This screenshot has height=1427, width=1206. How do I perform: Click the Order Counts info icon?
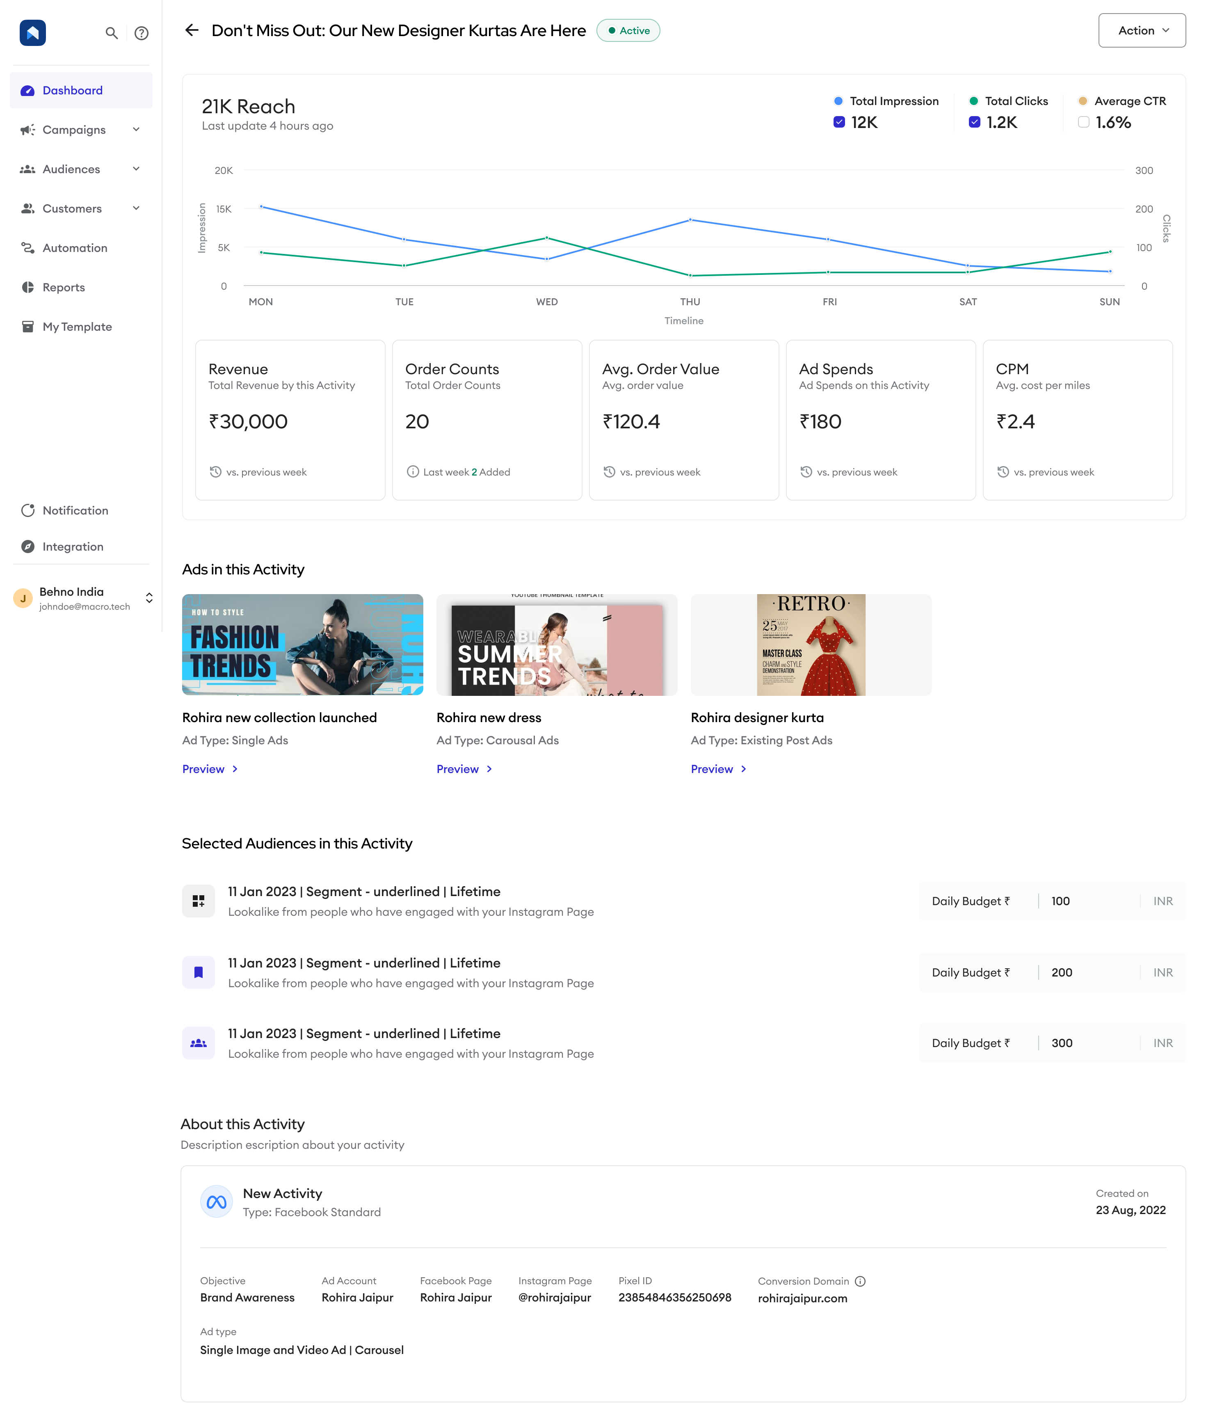(412, 472)
